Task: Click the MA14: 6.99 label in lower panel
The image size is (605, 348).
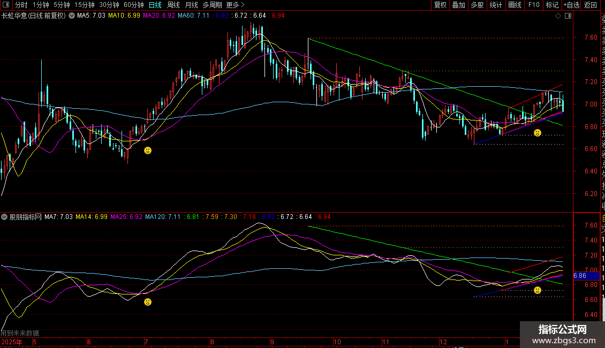Action: pos(92,217)
